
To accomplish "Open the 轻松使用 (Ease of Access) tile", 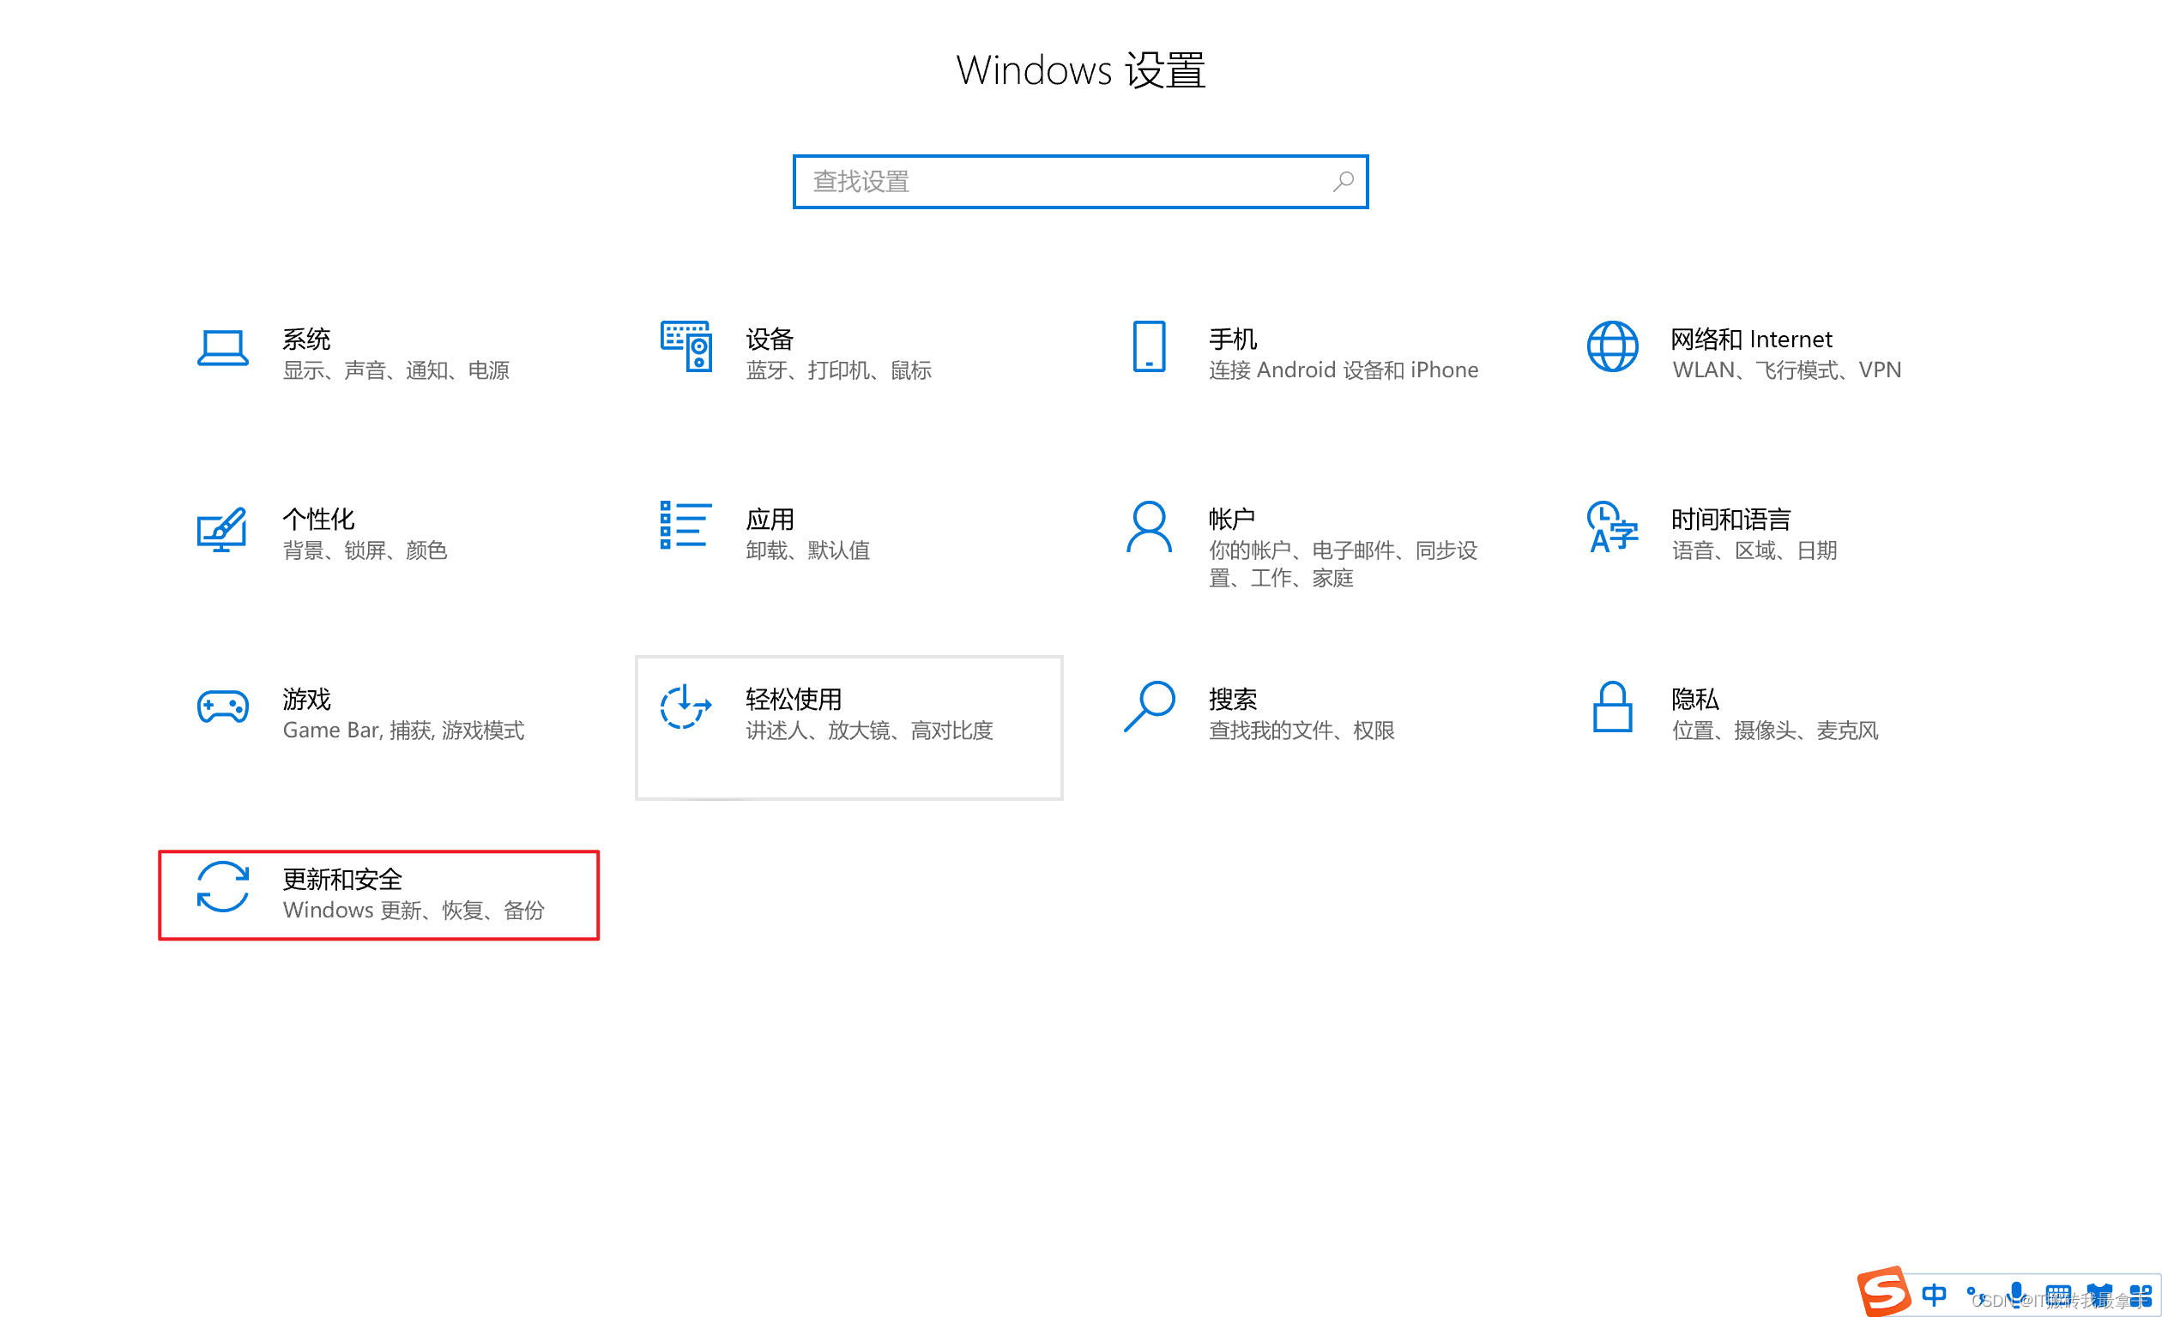I will 848,728.
